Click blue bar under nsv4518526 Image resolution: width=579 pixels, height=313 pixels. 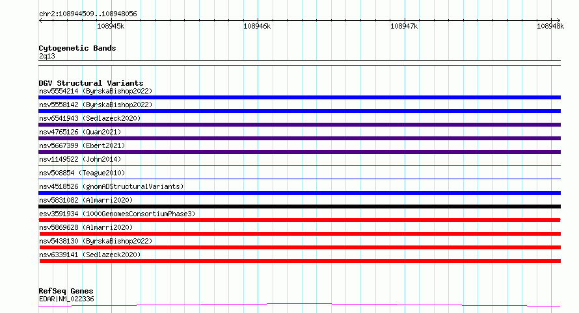(299, 193)
